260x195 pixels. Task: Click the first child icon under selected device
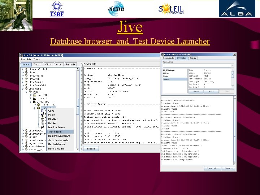[x=43, y=111]
